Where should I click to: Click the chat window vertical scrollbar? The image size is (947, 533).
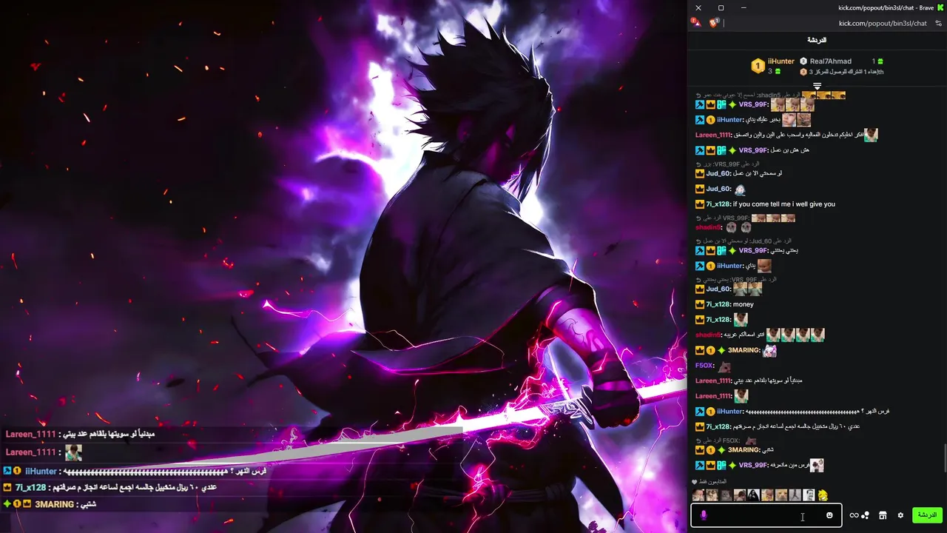[944, 457]
